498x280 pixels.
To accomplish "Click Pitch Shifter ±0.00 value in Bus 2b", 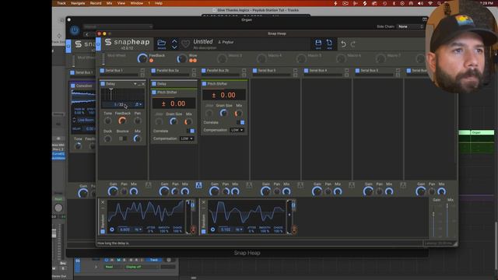I will 224,95.
